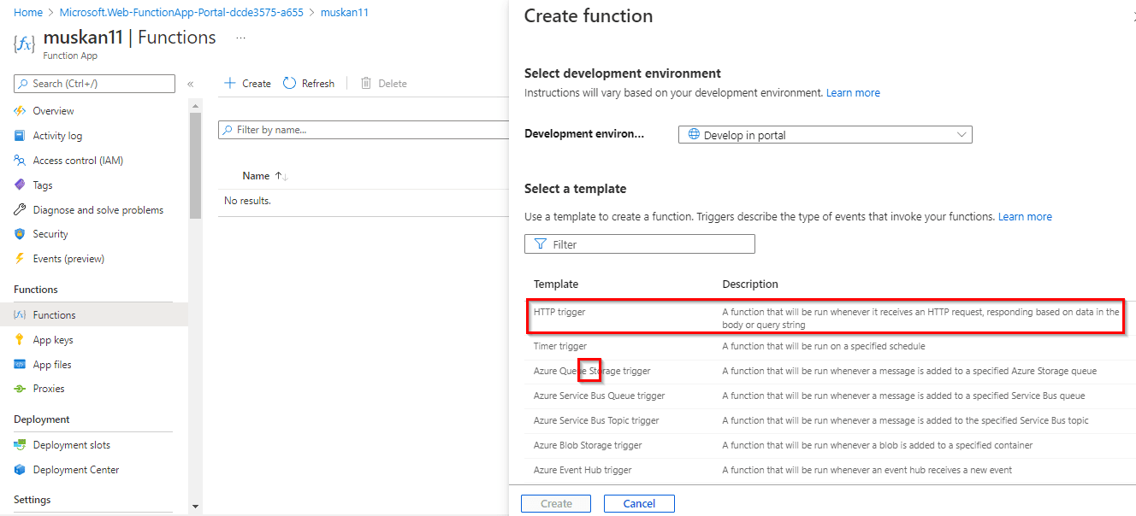Click the Deployment Center cube icon
Image resolution: width=1136 pixels, height=516 pixels.
point(20,470)
